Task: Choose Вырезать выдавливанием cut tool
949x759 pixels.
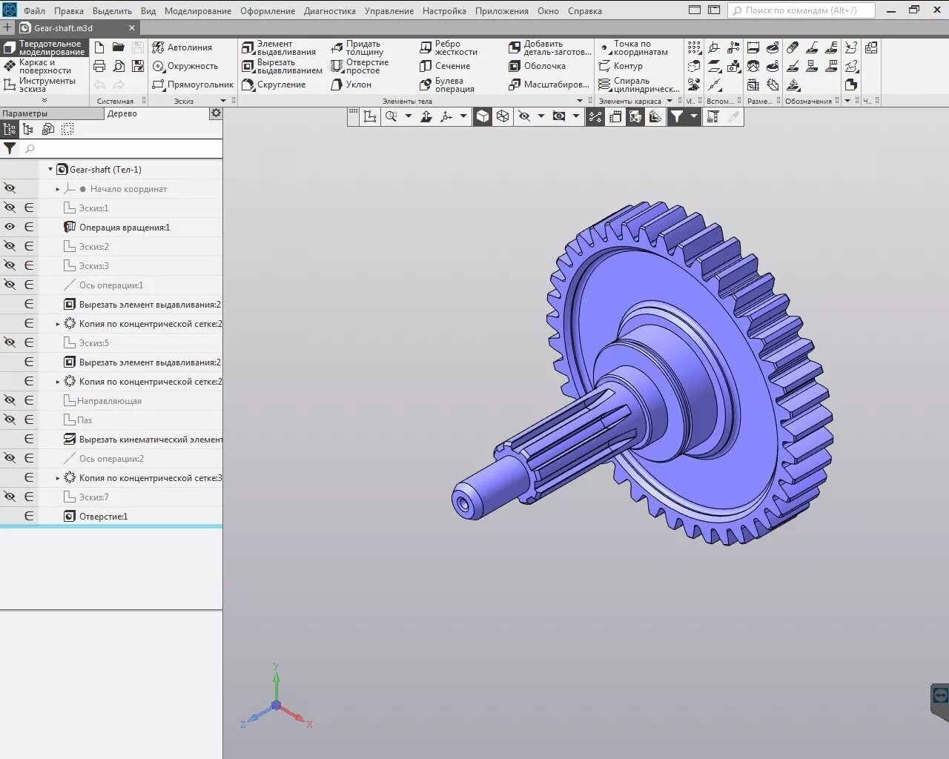Action: pyautogui.click(x=282, y=66)
